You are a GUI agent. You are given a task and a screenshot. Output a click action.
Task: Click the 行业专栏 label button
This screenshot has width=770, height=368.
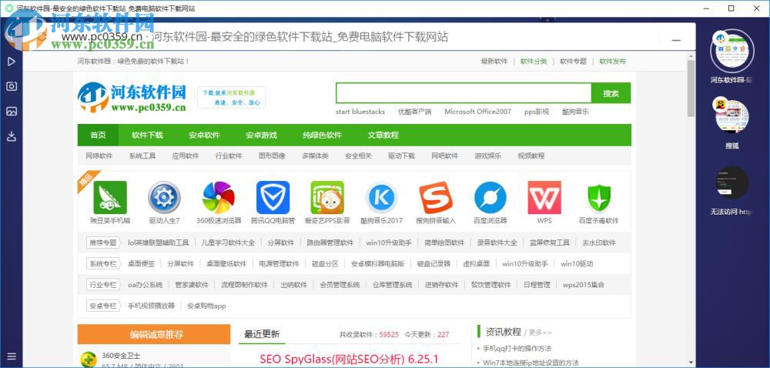[x=104, y=285]
